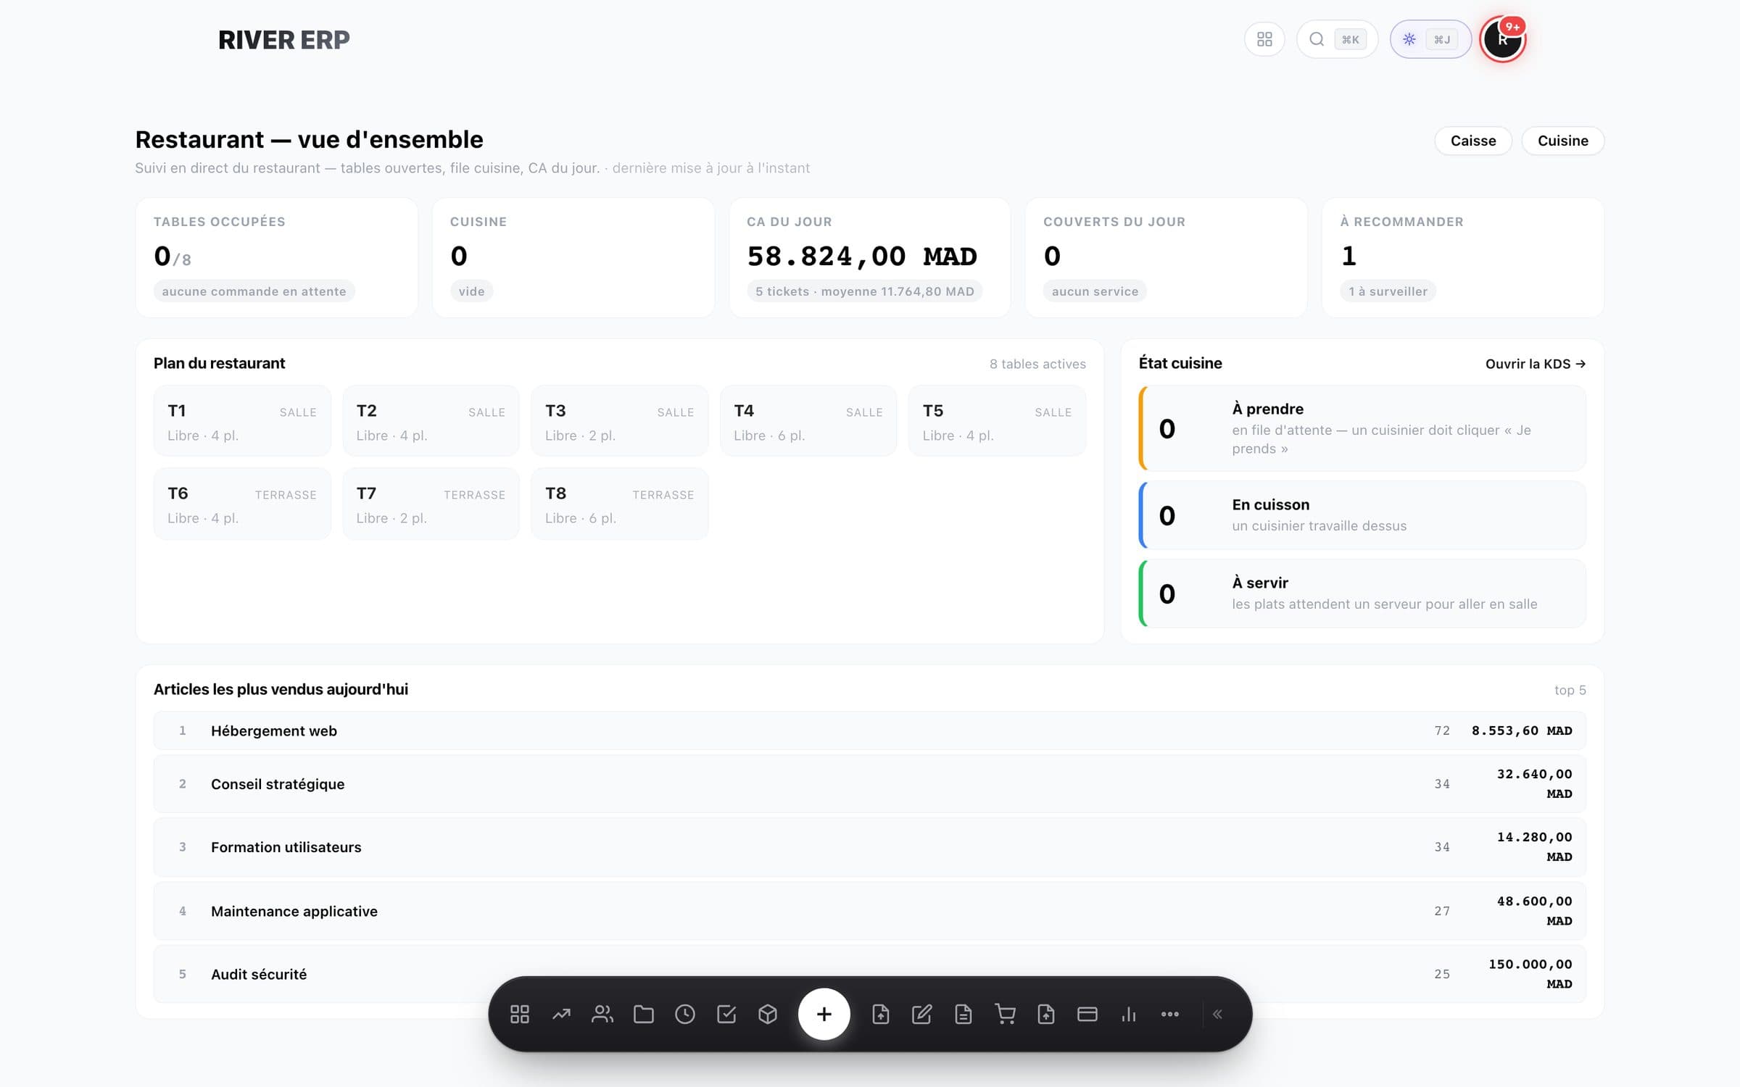The image size is (1740, 1087).
Task: Select table T5 in restaurant plan
Action: [x=997, y=421]
